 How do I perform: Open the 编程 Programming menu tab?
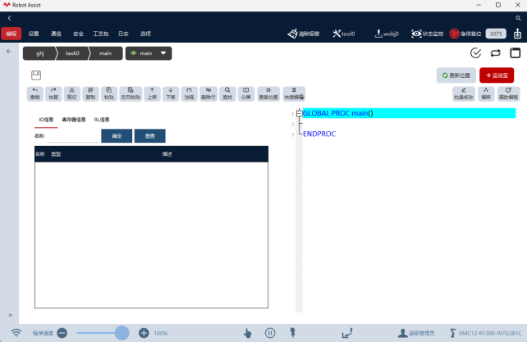tap(11, 34)
